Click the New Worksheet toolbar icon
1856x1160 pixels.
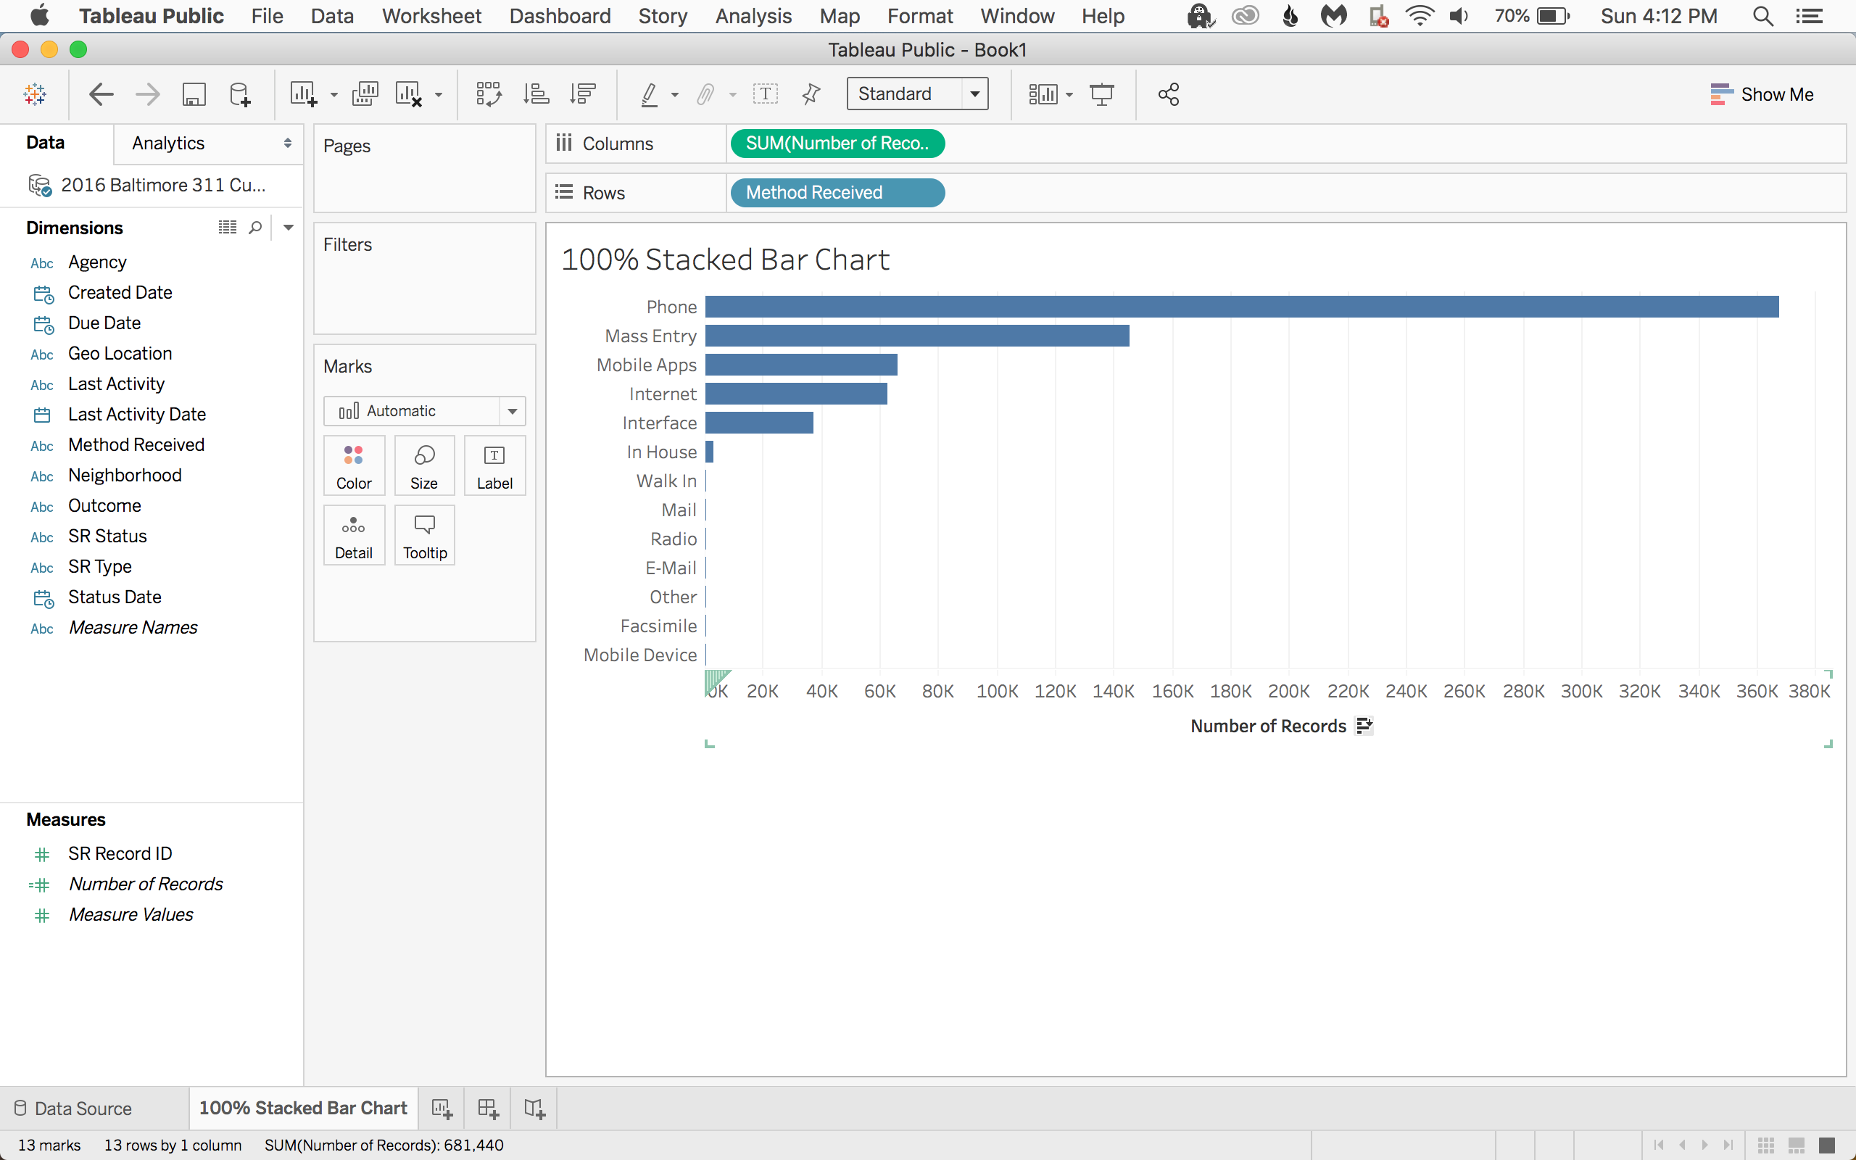[x=304, y=94]
